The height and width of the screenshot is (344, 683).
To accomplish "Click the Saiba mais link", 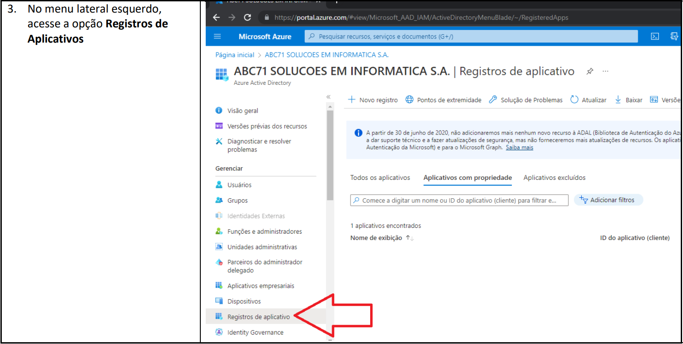I will (519, 148).
